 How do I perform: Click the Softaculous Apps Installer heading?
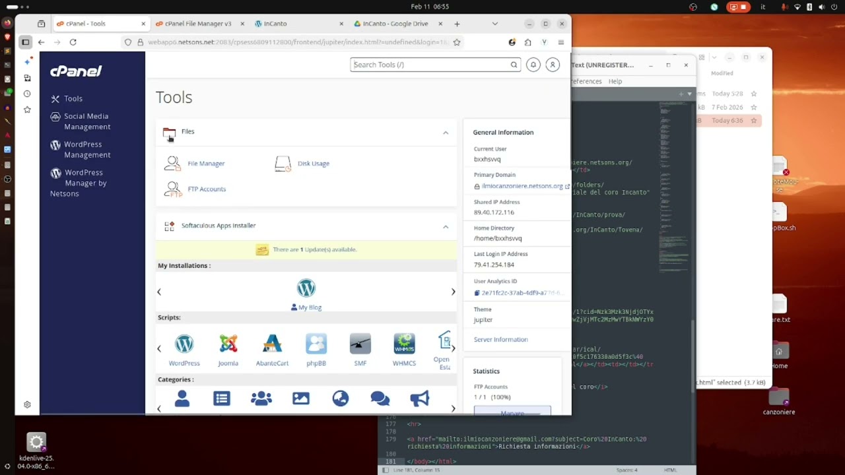tap(219, 226)
